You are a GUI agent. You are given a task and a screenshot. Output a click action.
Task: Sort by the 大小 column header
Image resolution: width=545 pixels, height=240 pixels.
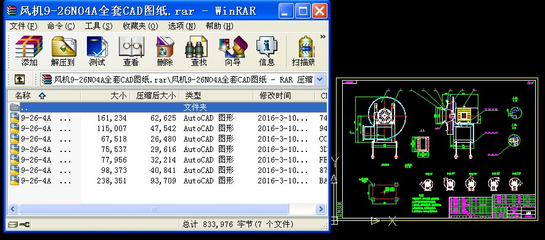coord(105,96)
